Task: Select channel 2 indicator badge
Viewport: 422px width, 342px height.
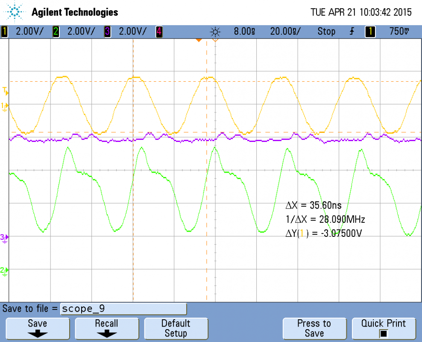Action: (x=56, y=32)
